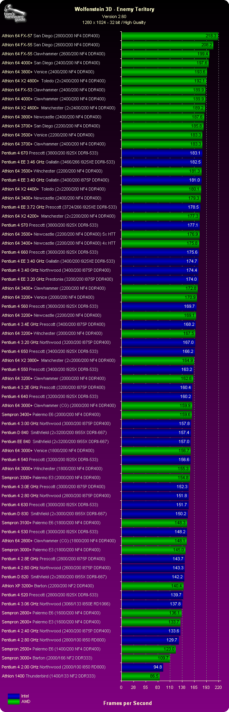Click the 'Athlon 1400 Thunderbird' row label
Image resolution: width=229 pixels, height=712 pixels.
[49, 676]
